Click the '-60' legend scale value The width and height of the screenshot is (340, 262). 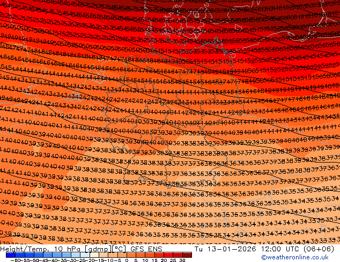(x=14, y=260)
